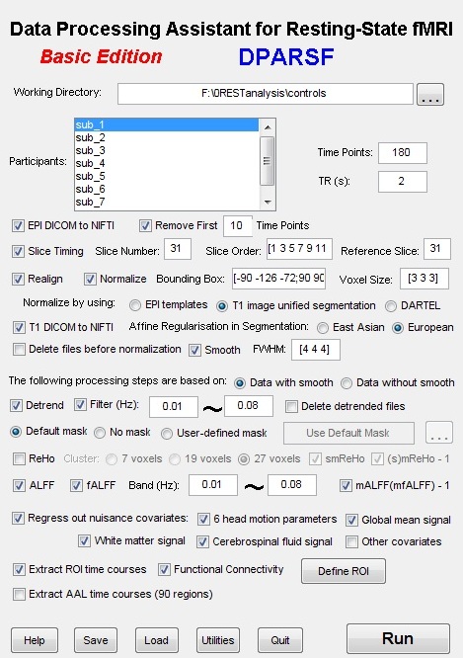Click the Run button
This screenshot has width=463, height=658.
[398, 638]
